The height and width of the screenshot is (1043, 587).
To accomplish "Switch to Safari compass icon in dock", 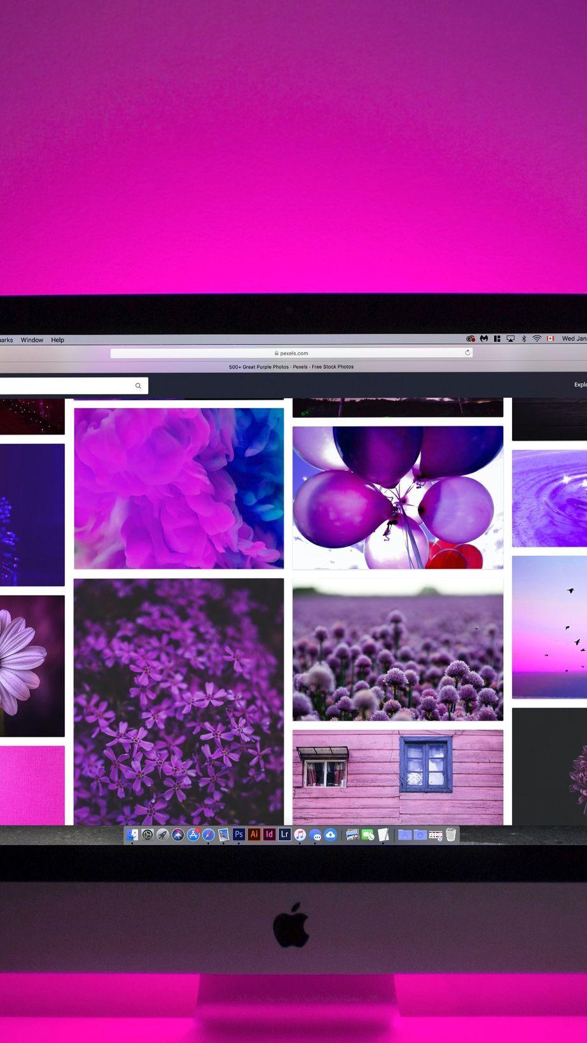I will click(x=209, y=834).
